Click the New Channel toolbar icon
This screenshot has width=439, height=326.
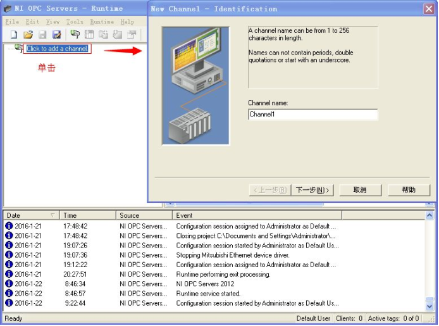[75, 34]
